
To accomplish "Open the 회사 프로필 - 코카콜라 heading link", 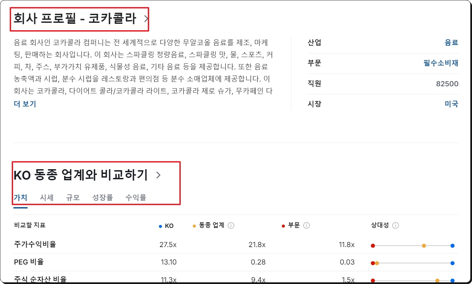I will 75,18.
